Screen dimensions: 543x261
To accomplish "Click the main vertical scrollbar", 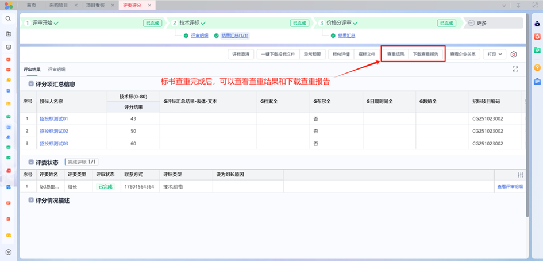I will tap(527, 115).
